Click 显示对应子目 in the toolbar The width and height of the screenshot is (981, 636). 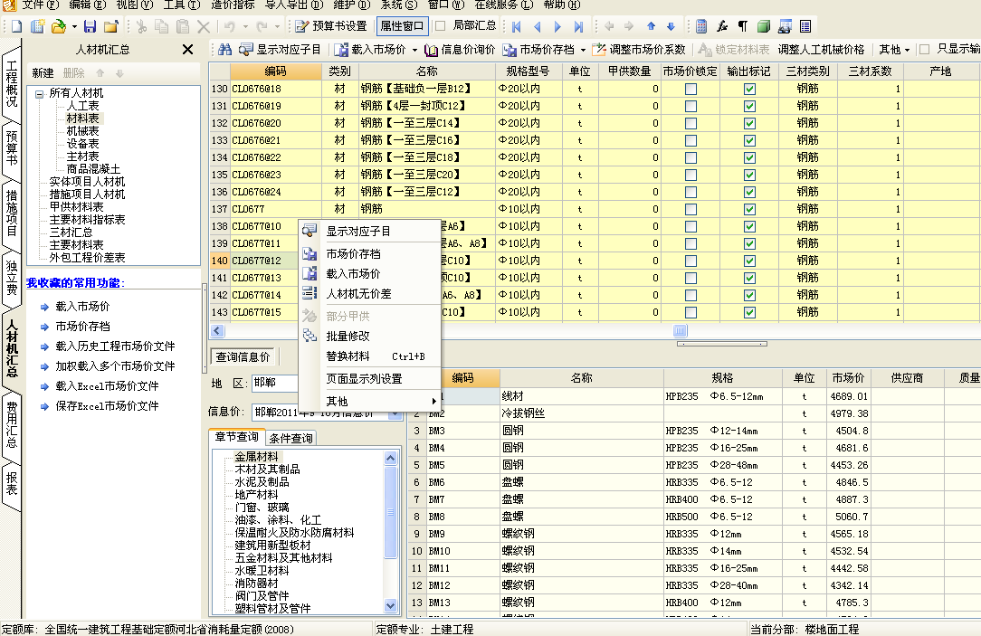pos(281,50)
